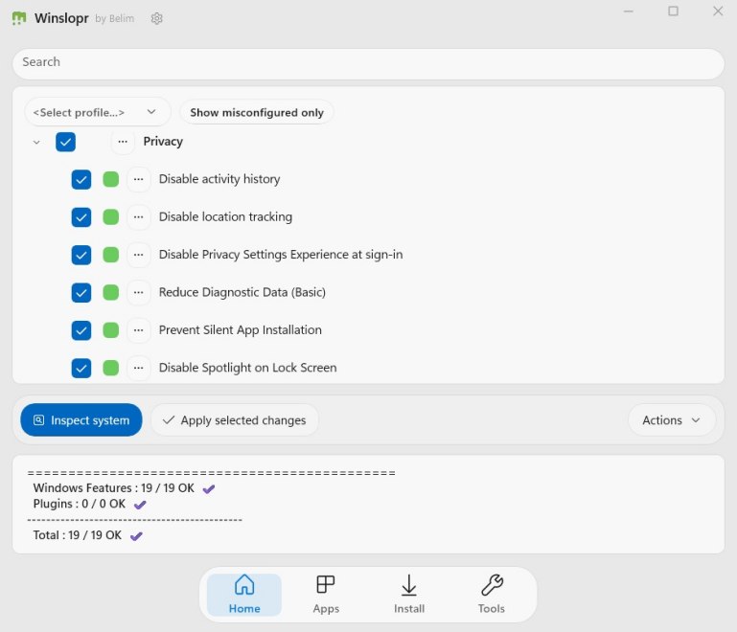Open options for Disable Privacy Settings Experience
This screenshot has height=632, width=737.
[x=138, y=255]
